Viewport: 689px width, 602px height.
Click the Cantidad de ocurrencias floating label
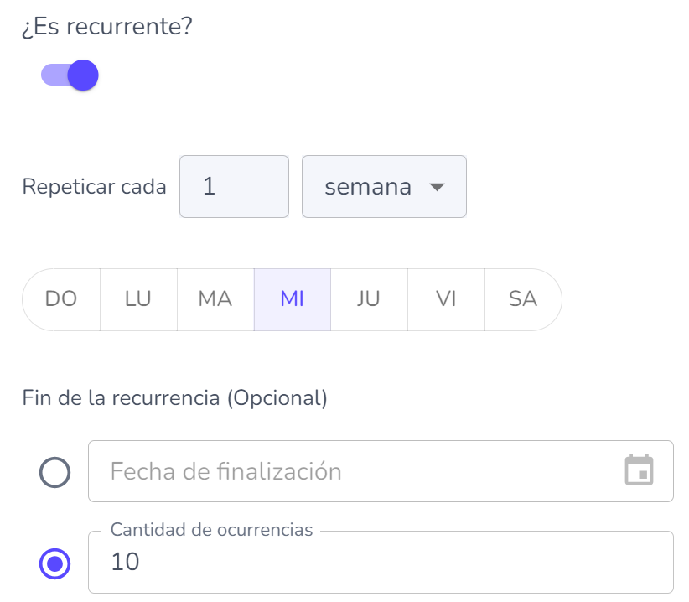pos(211,530)
